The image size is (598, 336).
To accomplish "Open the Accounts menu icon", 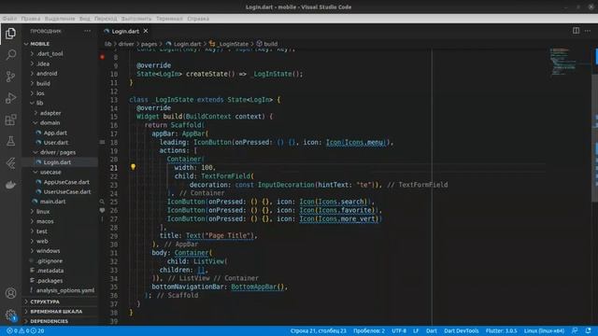I will (x=10, y=293).
